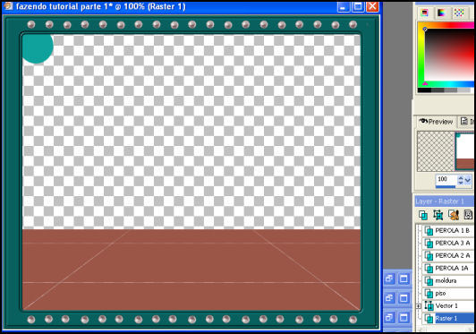Click the 'Layer - Raster 1' palette title

[439, 201]
